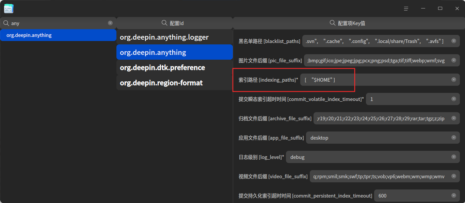This screenshot has height=203, width=465.
Task: Select org.deepin.anything.logger config Id
Action: pos(175,37)
